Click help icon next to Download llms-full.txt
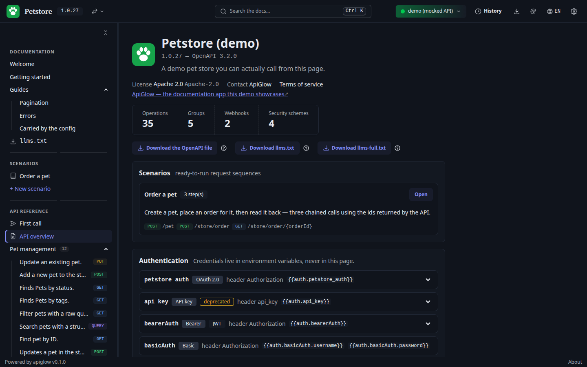This screenshot has height=367, width=587. click(x=397, y=148)
